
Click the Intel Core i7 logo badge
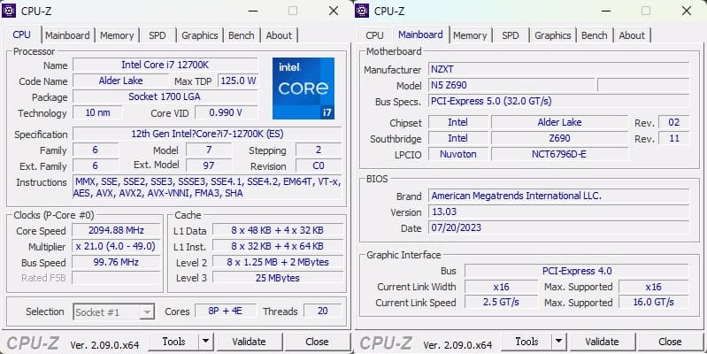point(304,88)
